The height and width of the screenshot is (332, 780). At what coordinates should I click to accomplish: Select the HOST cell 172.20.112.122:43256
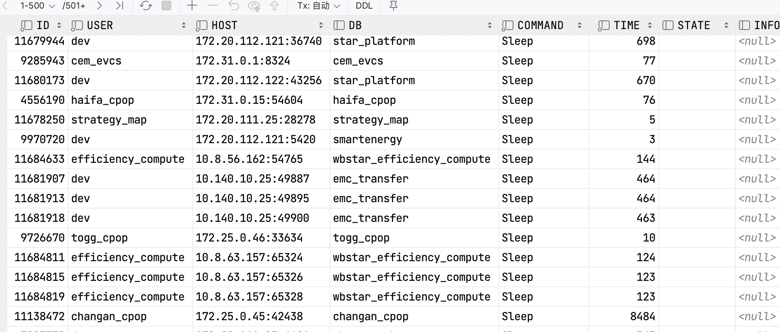tap(261, 80)
